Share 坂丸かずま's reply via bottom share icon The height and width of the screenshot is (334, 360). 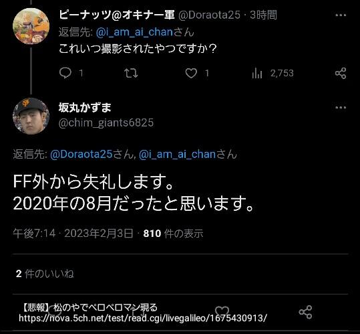point(305,312)
